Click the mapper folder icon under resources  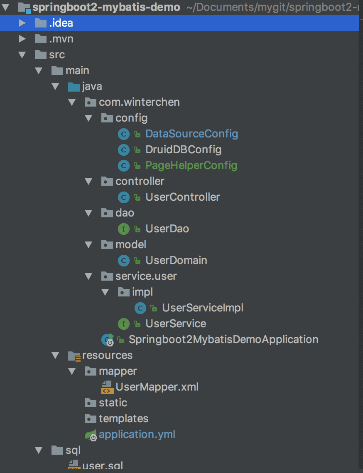point(90,371)
